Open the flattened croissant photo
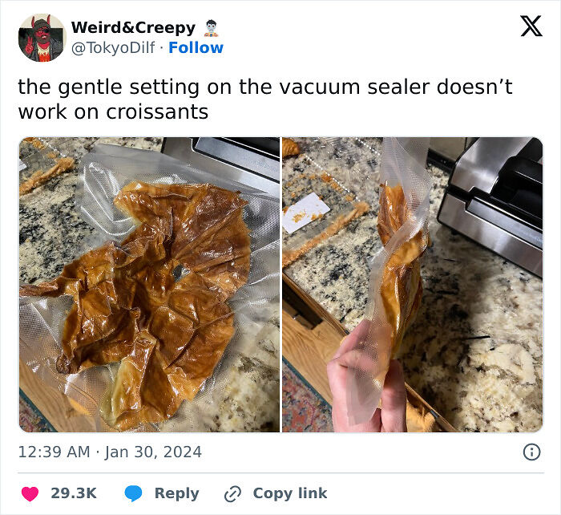The width and height of the screenshot is (561, 515). [x=149, y=285]
